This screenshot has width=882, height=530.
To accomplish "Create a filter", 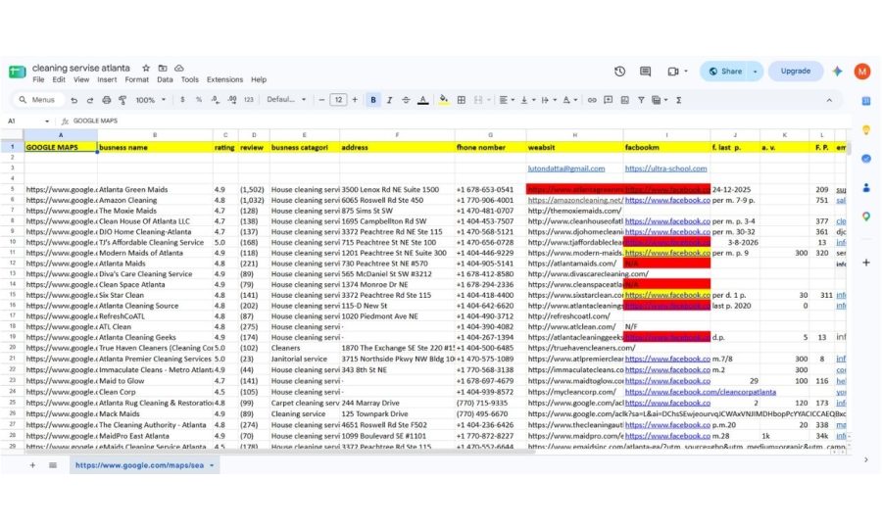I will (641, 100).
